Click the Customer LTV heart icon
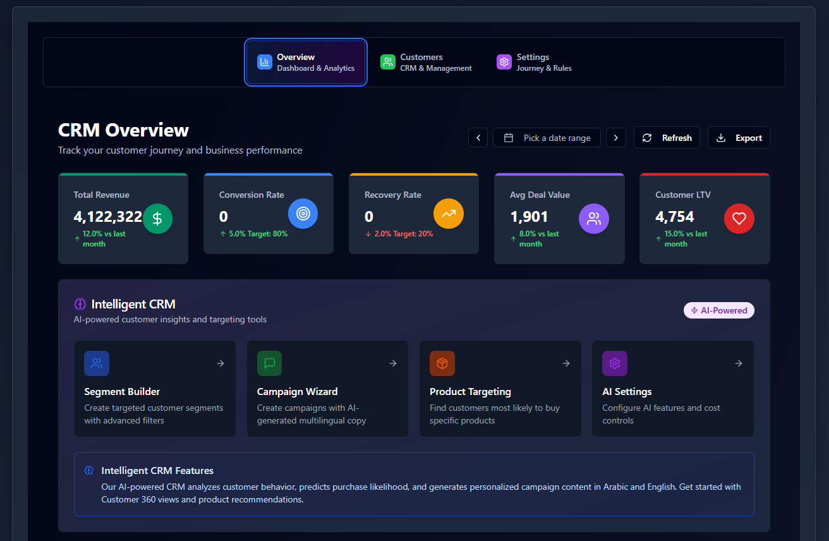This screenshot has width=829, height=541. click(x=739, y=219)
